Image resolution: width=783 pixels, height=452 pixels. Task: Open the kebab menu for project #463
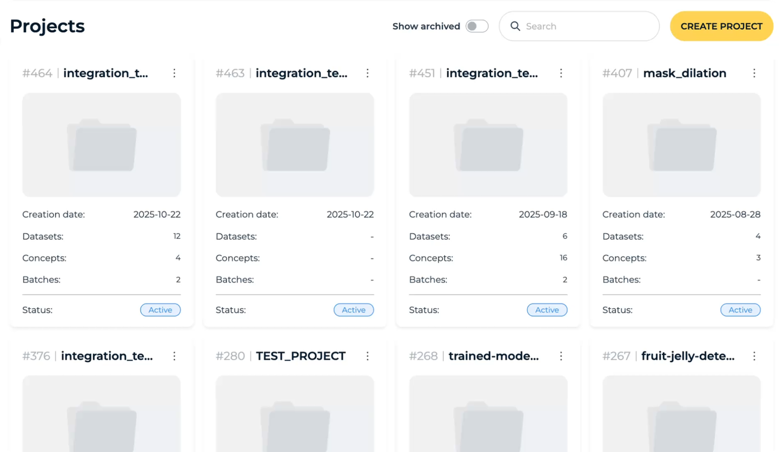(x=368, y=73)
